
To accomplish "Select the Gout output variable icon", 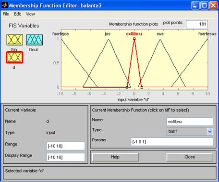I will point(35,40).
